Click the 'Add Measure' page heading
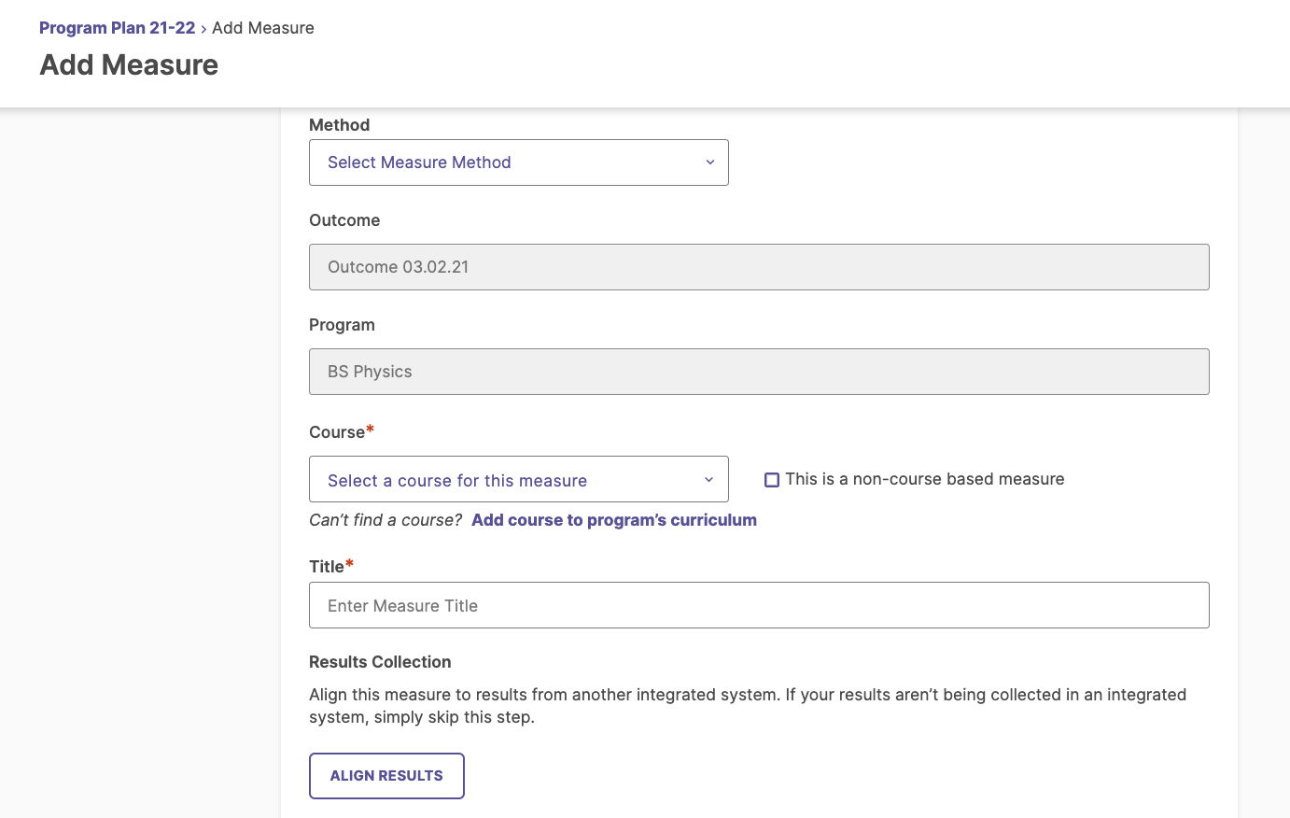1290x818 pixels. [x=129, y=64]
